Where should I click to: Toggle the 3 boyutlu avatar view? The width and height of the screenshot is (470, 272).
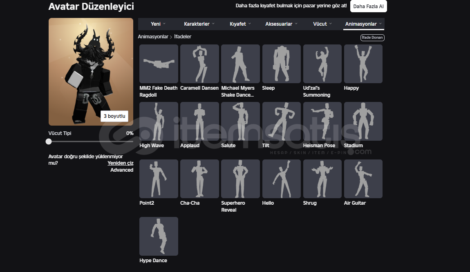pos(114,116)
